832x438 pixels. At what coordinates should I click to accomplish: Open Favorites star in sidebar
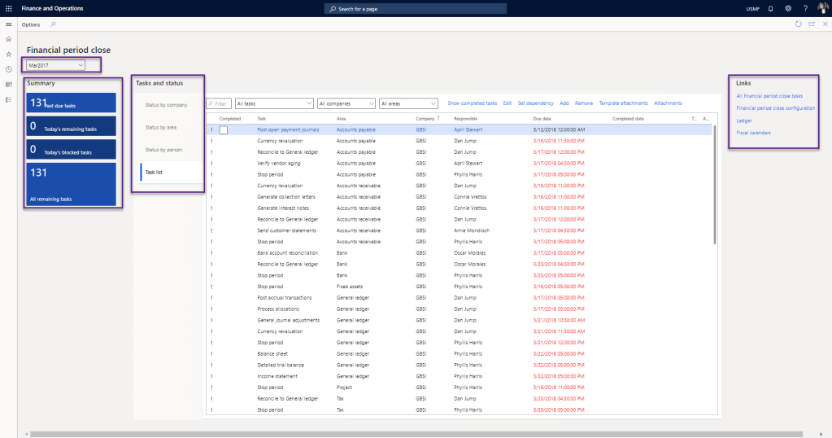point(8,54)
